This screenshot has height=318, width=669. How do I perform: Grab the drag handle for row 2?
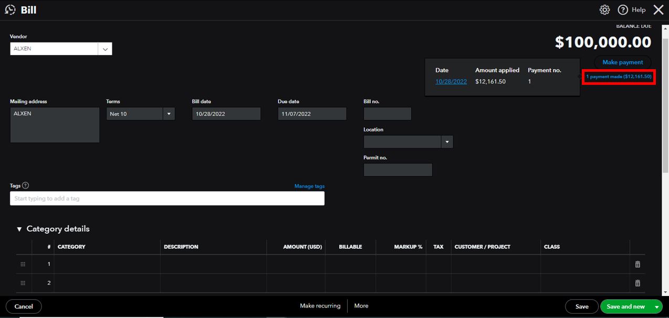(23, 283)
